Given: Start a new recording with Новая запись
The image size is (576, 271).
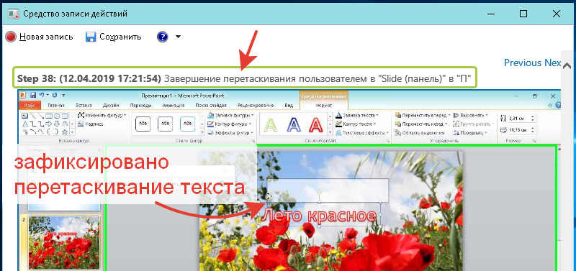Looking at the screenshot, I should 40,37.
